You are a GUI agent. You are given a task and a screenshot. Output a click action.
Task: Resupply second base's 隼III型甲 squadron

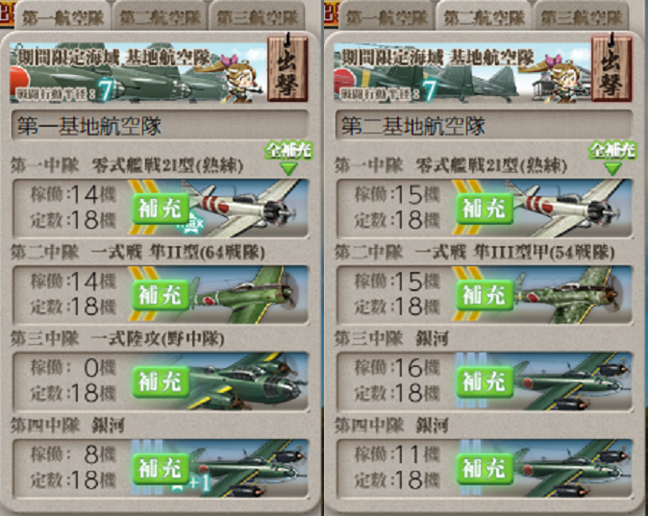(485, 295)
